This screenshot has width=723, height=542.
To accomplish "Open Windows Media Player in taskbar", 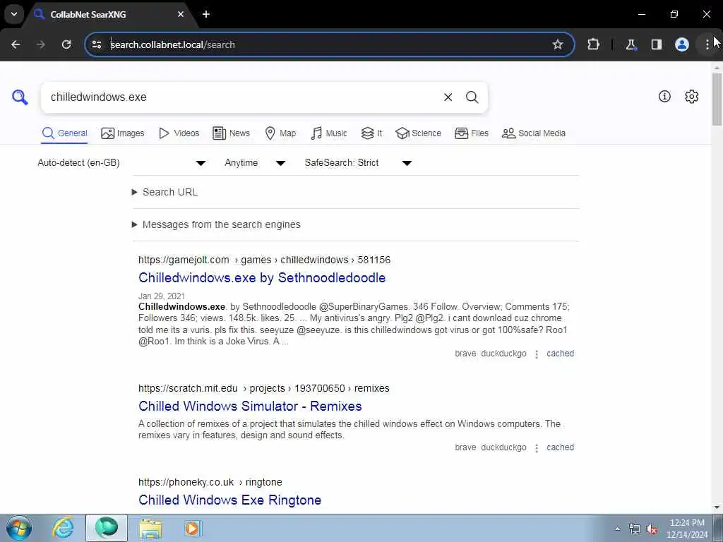I will (x=193, y=528).
